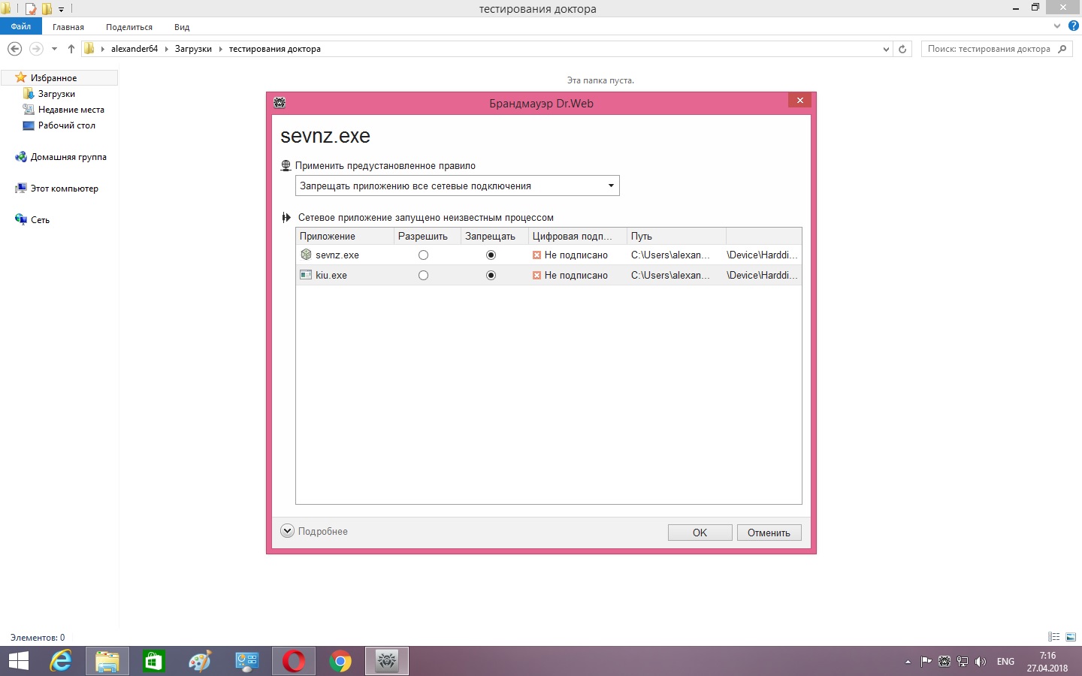Open Explorer help question mark icon
The height and width of the screenshot is (676, 1082).
pos(1074,26)
